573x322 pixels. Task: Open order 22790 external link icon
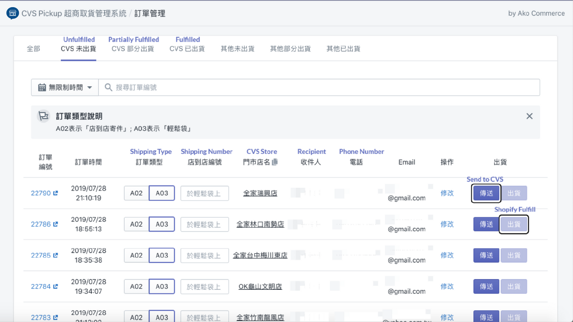56,193
